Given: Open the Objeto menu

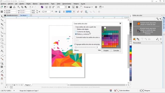Looking at the screenshot, I should (28, 4).
